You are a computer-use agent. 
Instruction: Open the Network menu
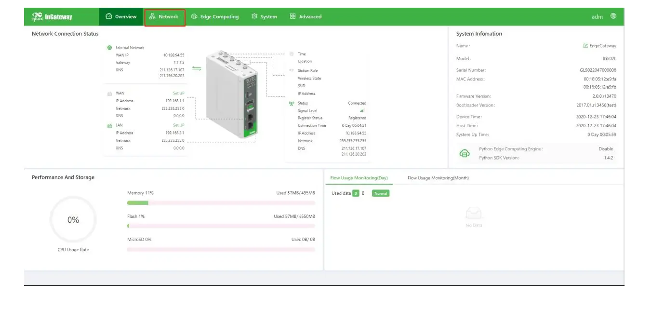tap(164, 17)
